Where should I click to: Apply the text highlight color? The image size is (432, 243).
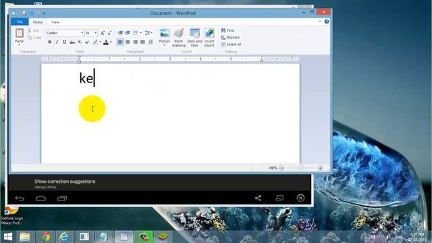pos(95,42)
